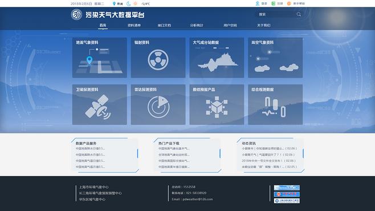Screen dimensions: 375x211
Task: Click the location pin icon in top bar
Action: tap(114, 3)
